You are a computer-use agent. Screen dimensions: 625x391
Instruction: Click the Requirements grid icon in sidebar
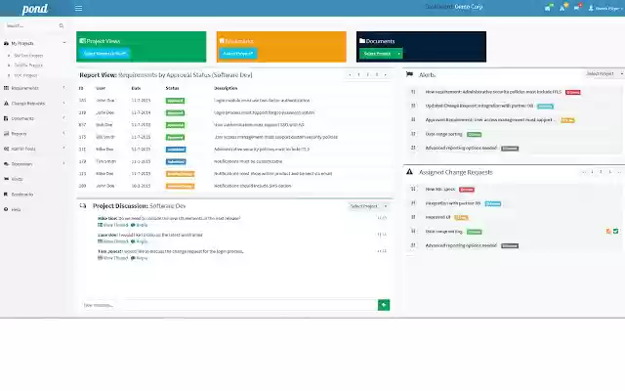click(x=6, y=88)
